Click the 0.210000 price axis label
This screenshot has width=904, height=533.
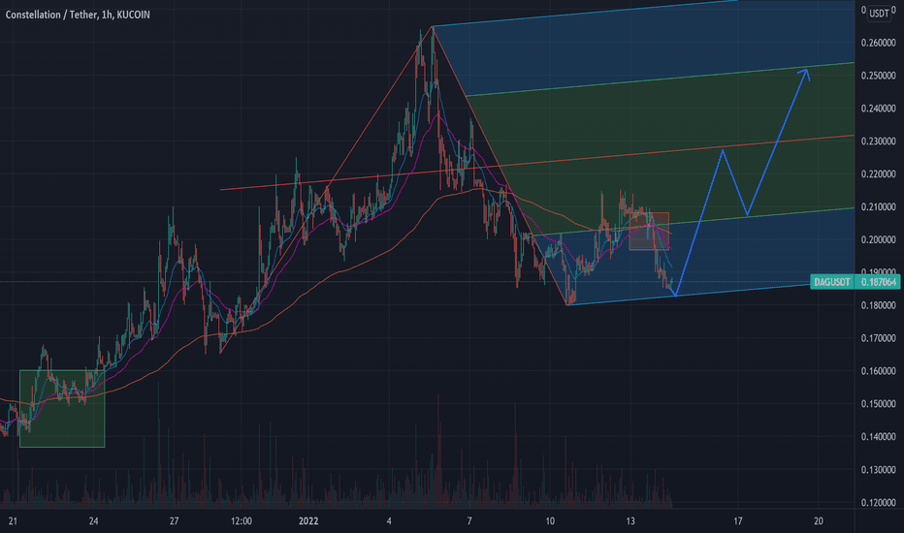click(x=878, y=206)
